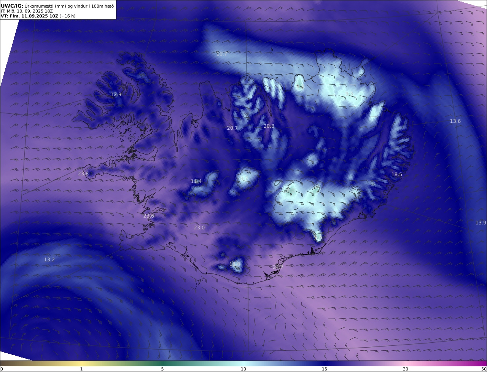Select the 10.8 value label on south glacier
487x372 pixels.
(235, 264)
